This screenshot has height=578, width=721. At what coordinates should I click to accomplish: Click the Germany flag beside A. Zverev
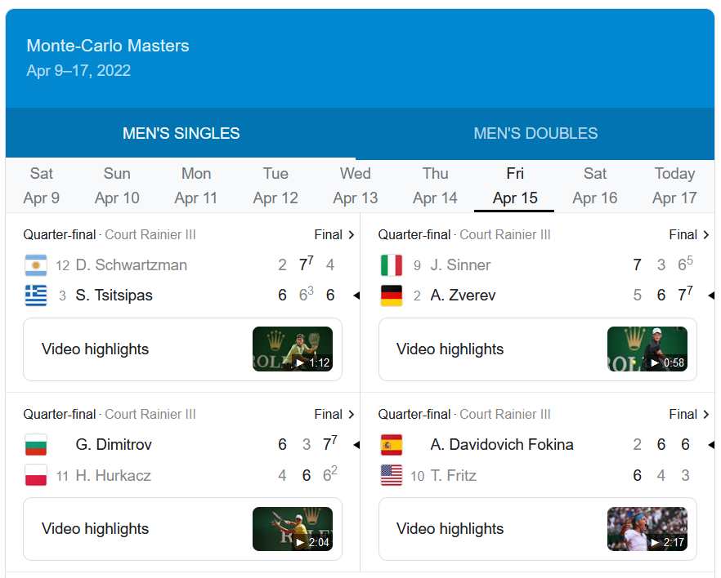pos(392,296)
